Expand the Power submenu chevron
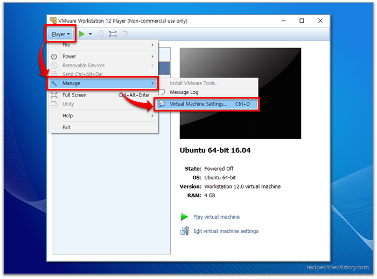Screen dimensions: 377x279 (152, 57)
